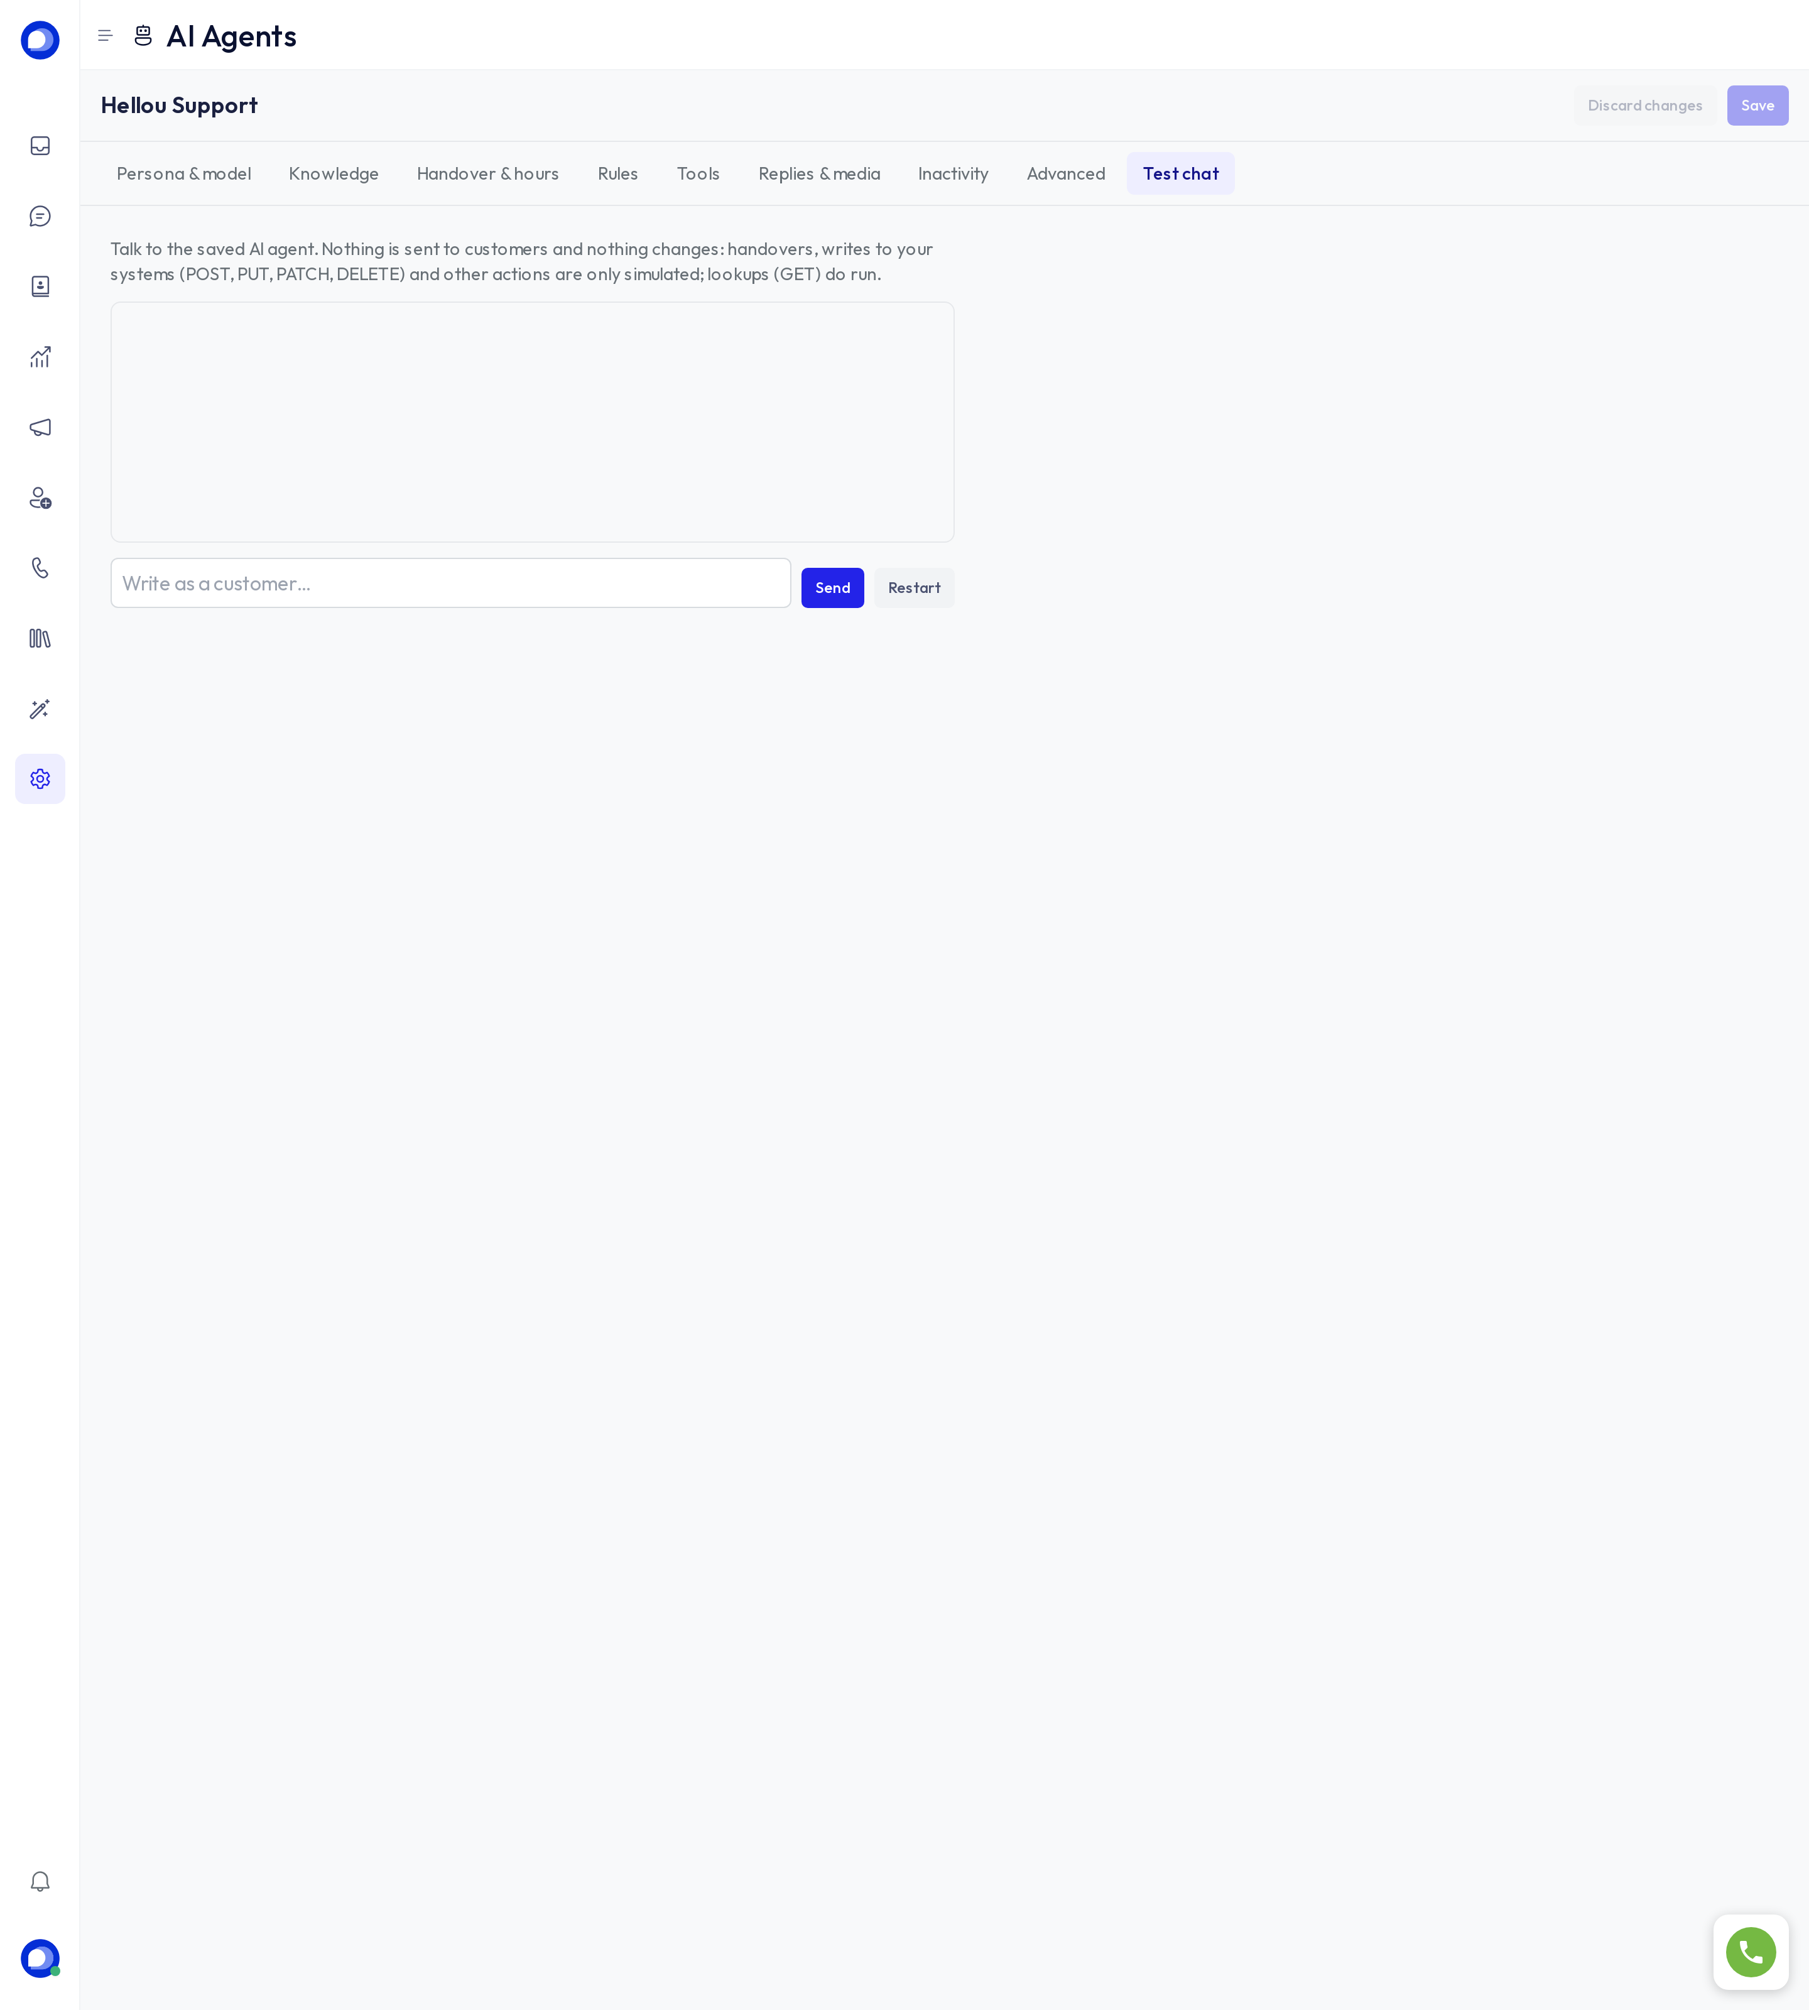Switch to the Inactivity tab
This screenshot has width=1809, height=2010.
[x=953, y=174]
